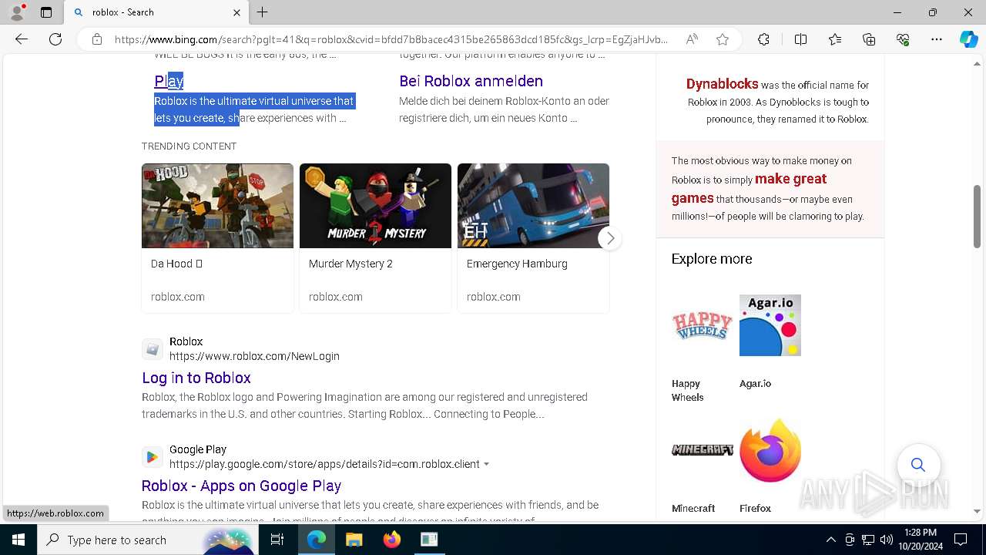Open Firefox from taskbar
Viewport: 986px width, 555px height.
tap(391, 540)
